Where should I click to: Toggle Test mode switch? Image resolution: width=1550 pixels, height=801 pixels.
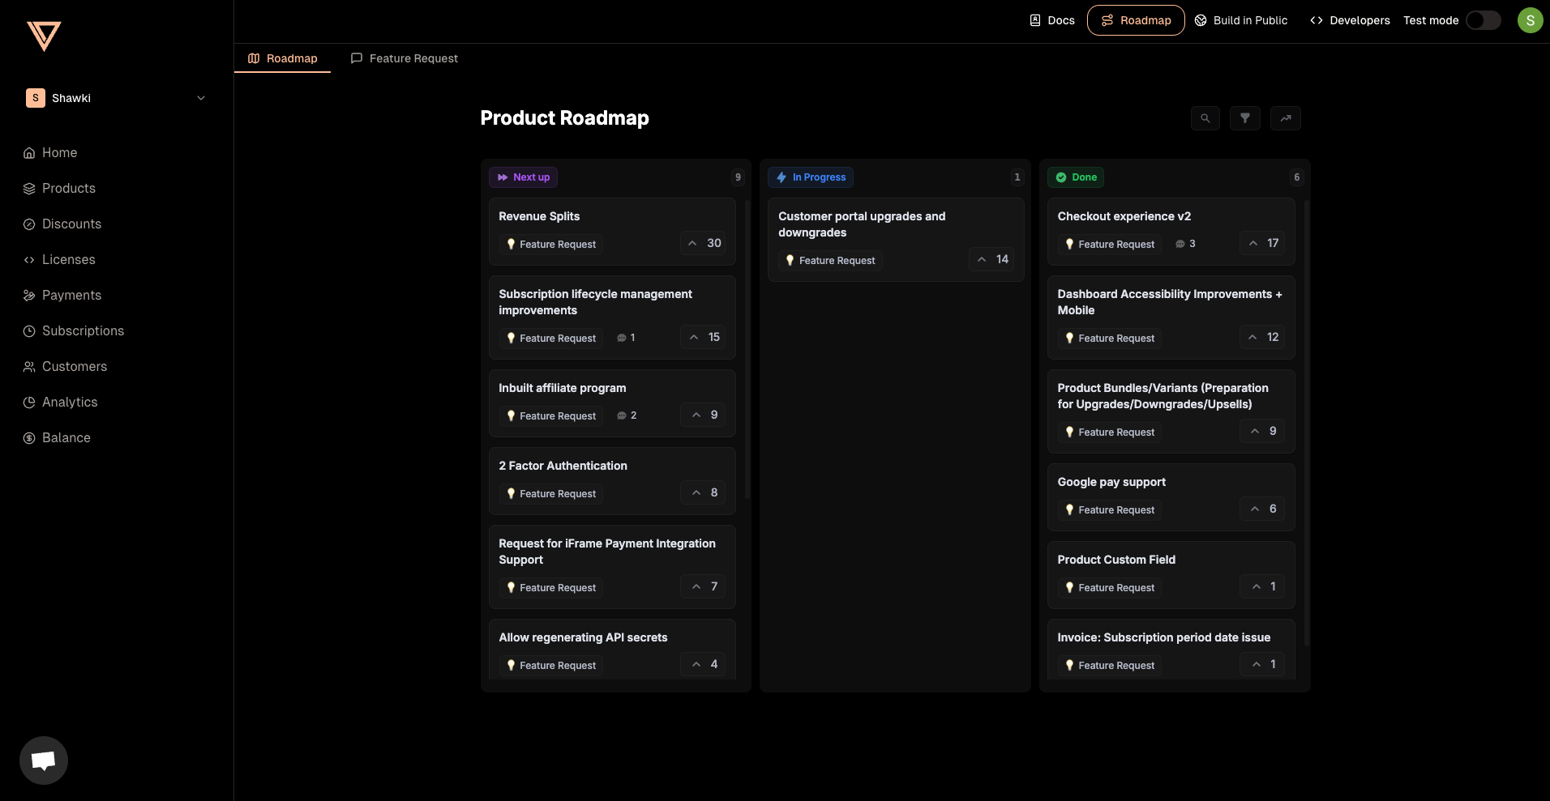click(1483, 20)
